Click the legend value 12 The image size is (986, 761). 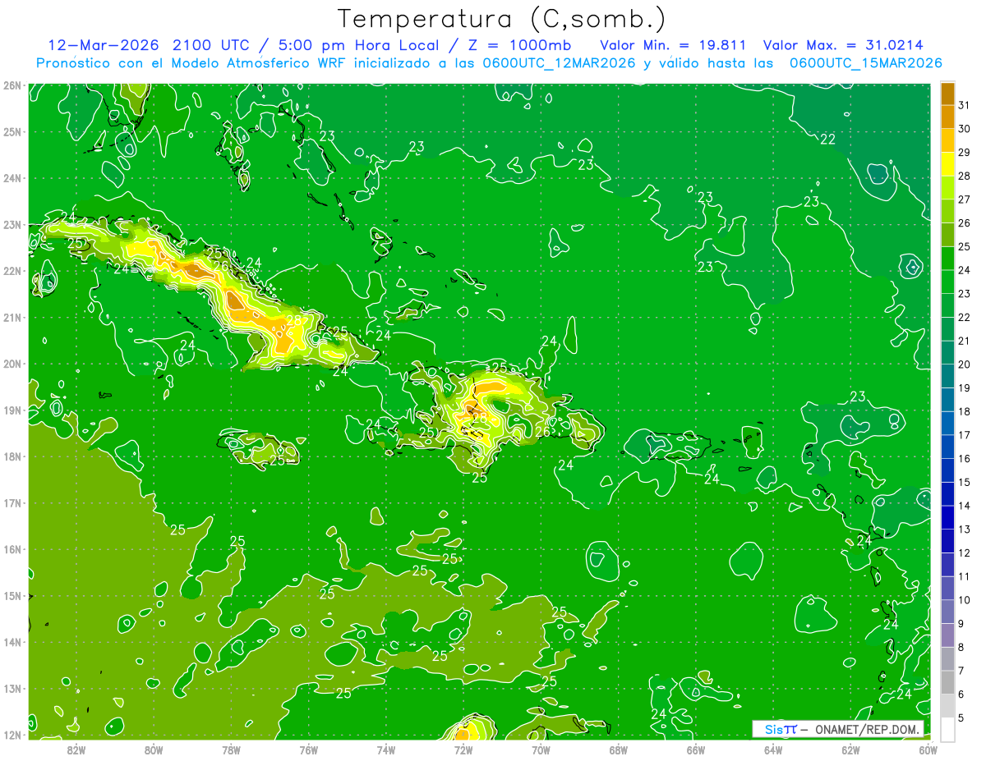(x=964, y=553)
